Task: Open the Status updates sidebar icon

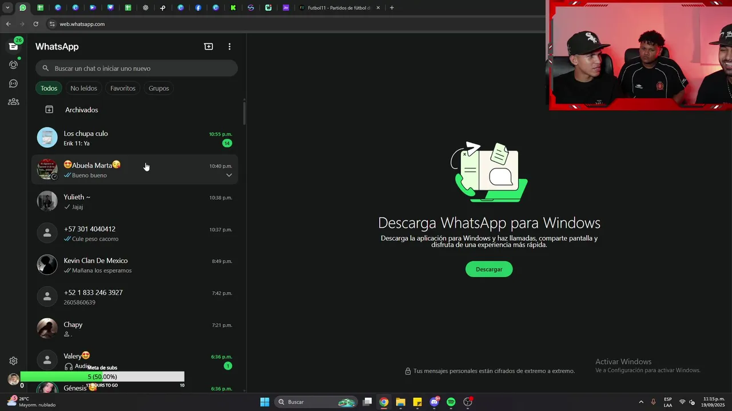Action: [13, 65]
